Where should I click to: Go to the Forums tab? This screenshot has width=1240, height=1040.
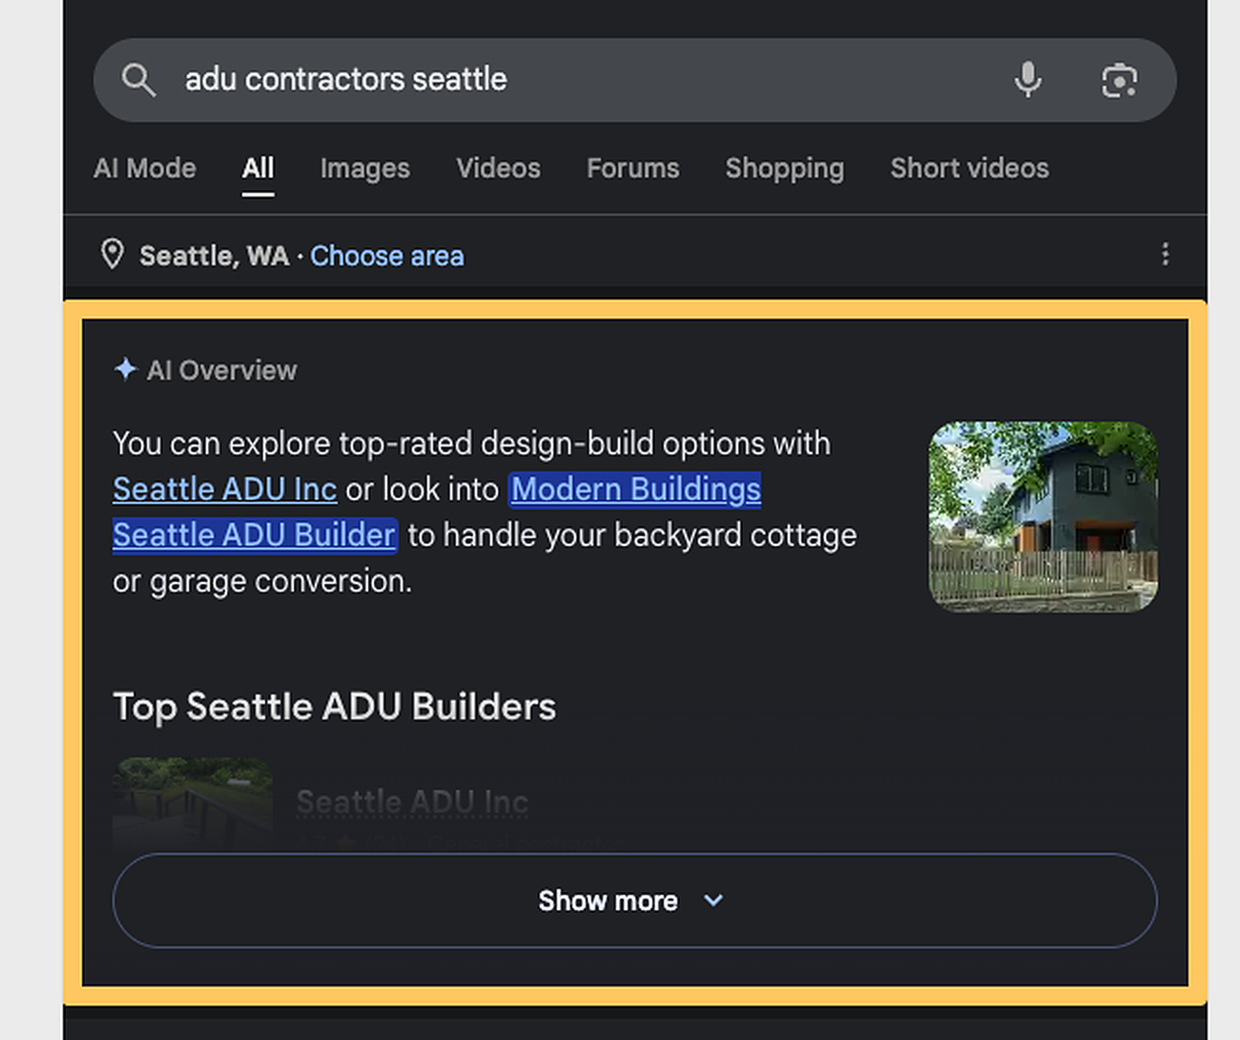click(633, 169)
